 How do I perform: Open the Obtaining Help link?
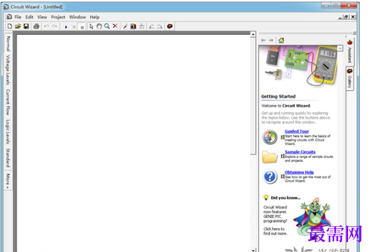tap(299, 172)
